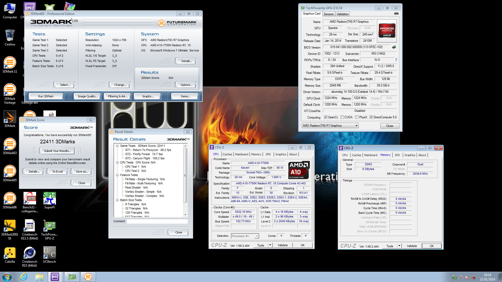Open GPU selection dropdown in GPU-Z
The height and width of the screenshot is (282, 502).
330,126
